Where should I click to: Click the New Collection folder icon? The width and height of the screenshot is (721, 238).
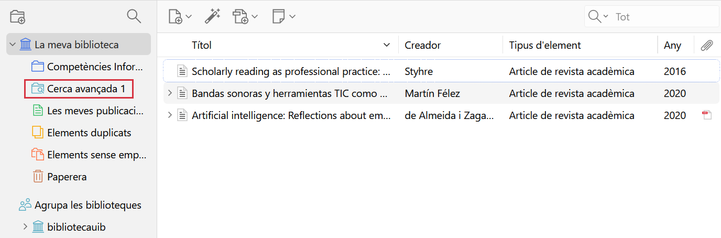18,16
